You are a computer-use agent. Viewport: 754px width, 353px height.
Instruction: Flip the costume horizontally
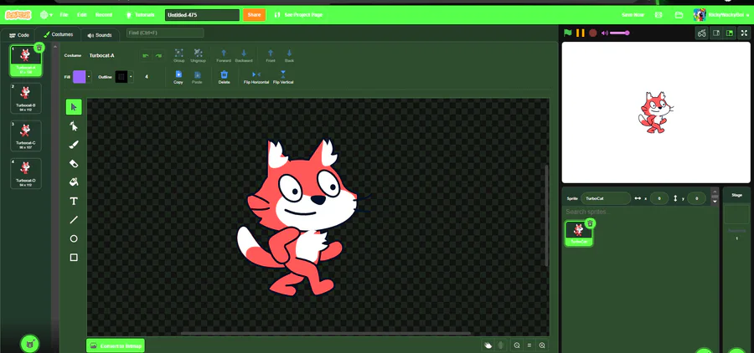tap(256, 77)
